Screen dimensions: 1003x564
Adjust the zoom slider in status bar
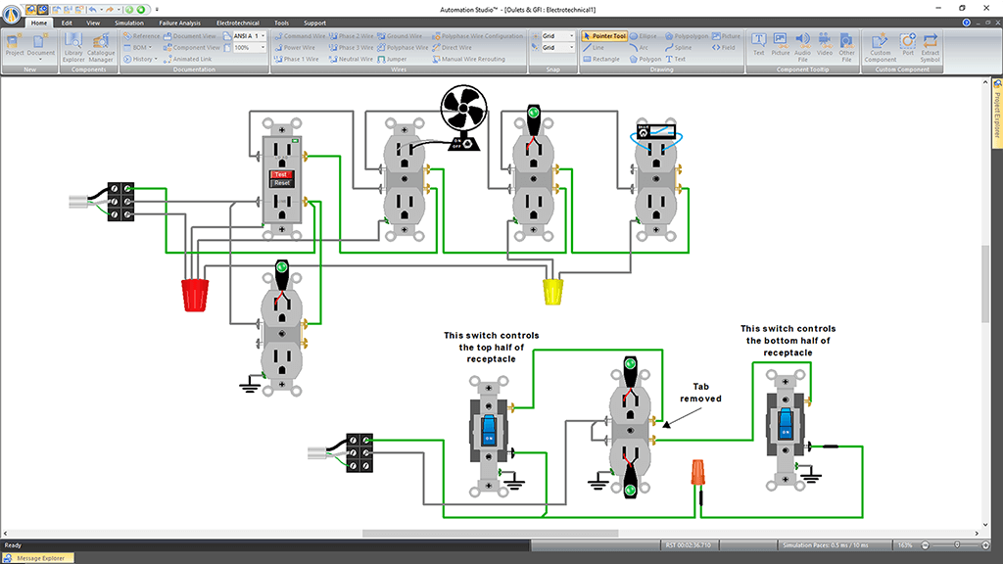pyautogui.click(x=957, y=544)
